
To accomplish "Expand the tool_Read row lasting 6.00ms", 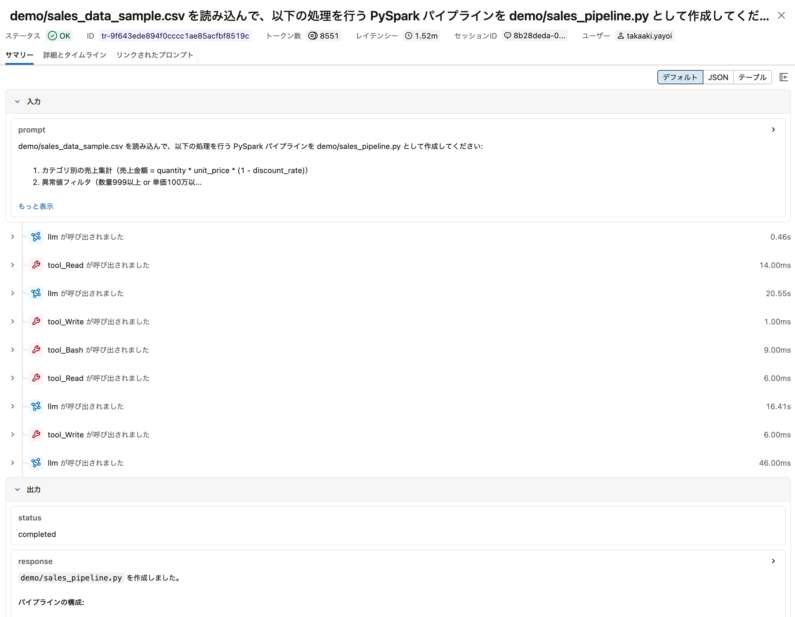I will coord(13,378).
